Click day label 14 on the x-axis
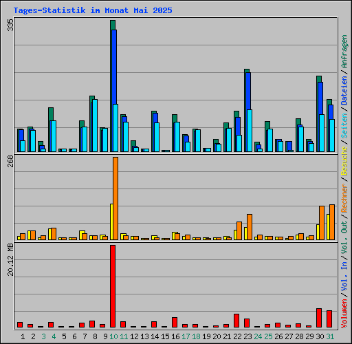 155,336
